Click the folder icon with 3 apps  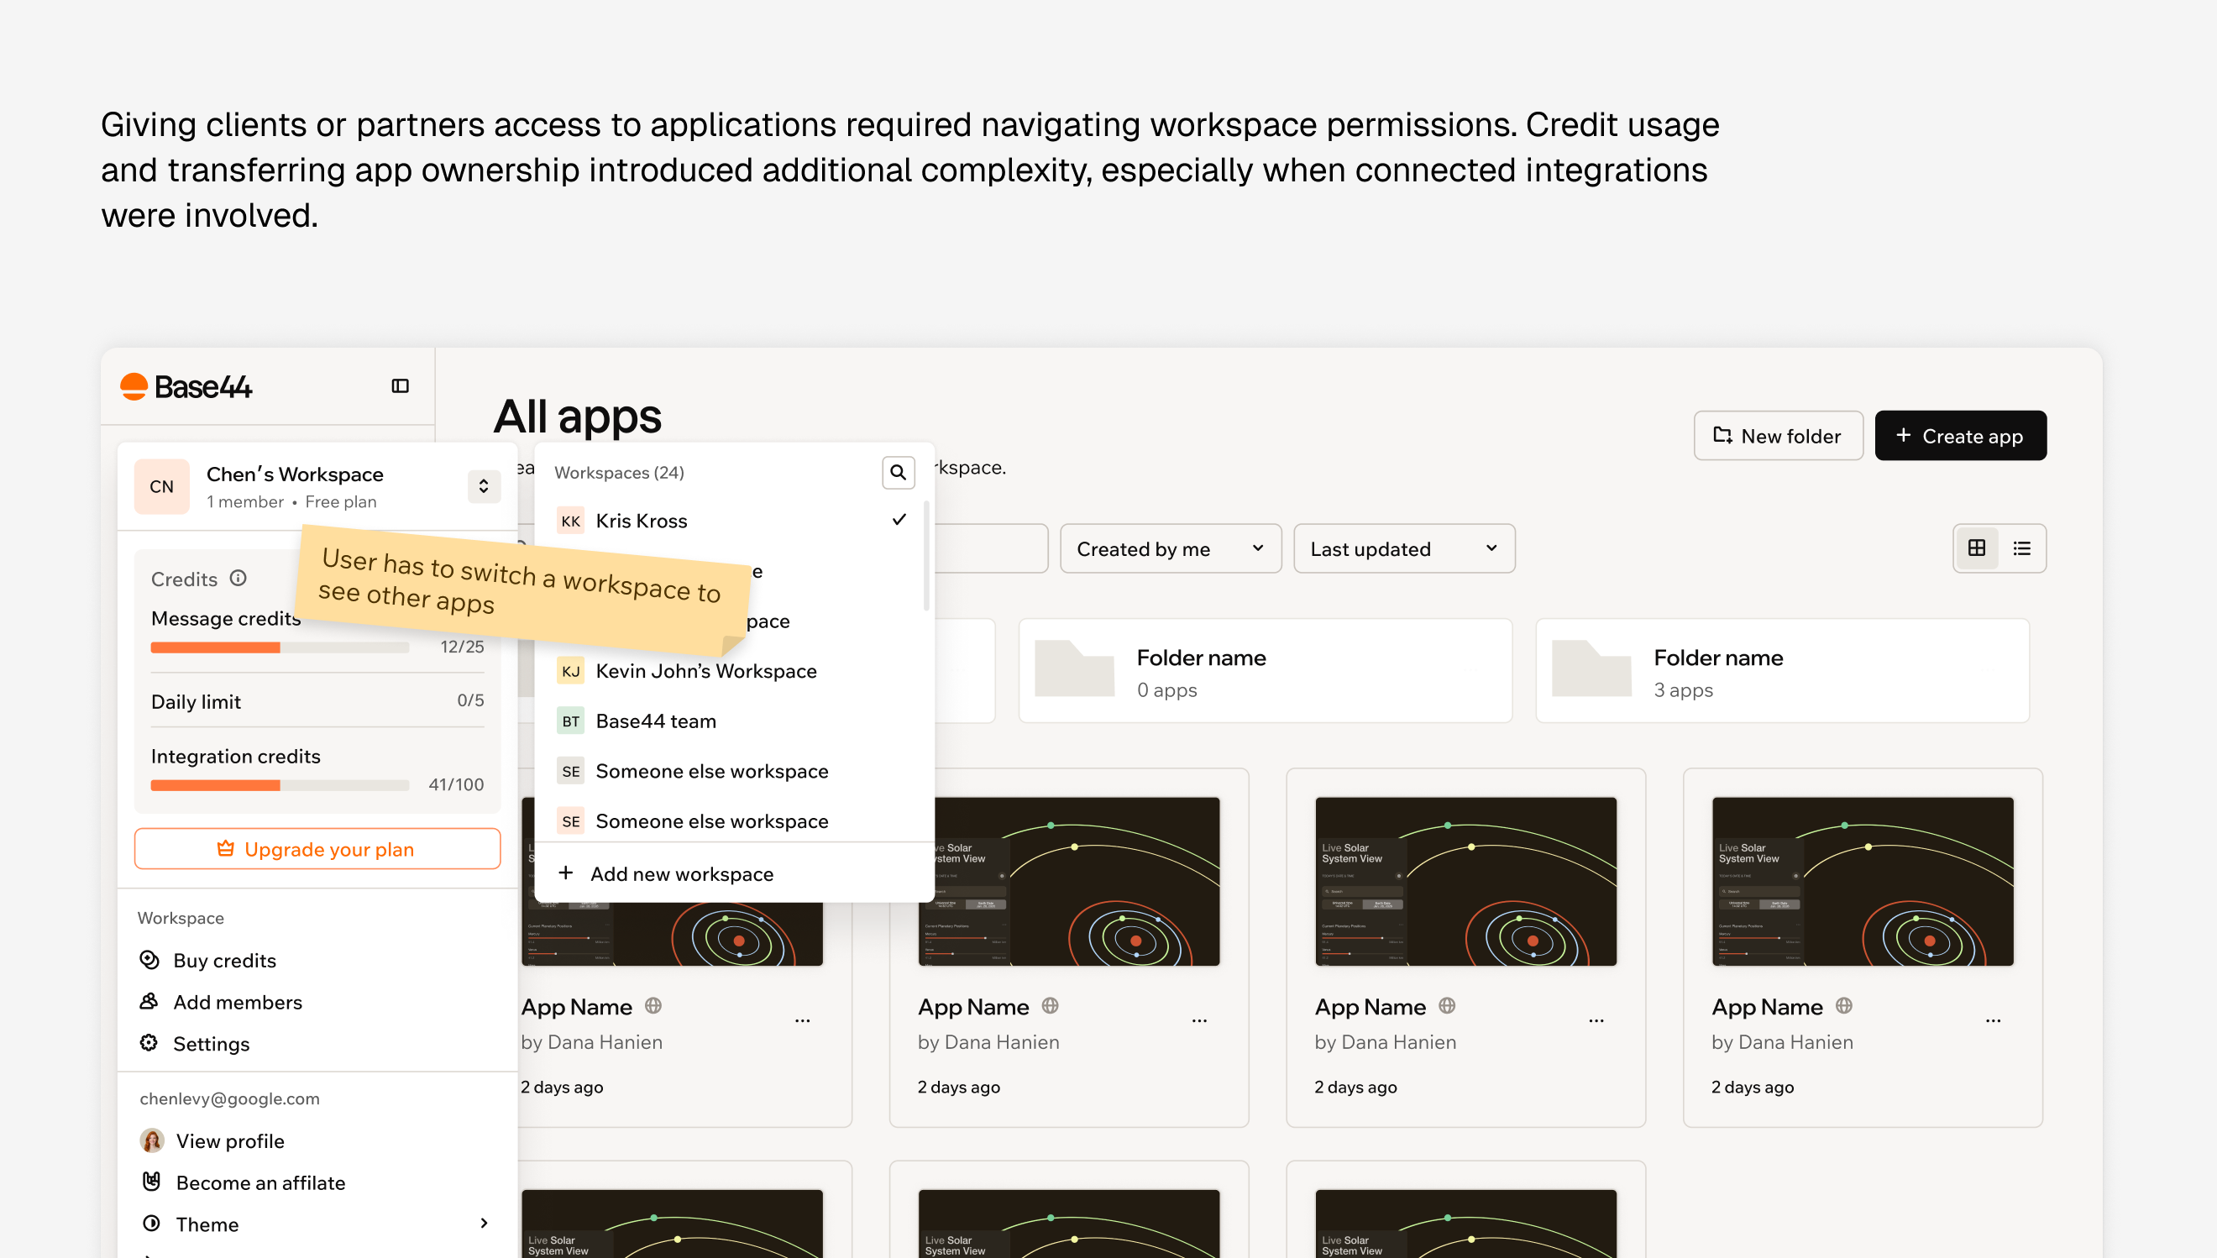point(1591,668)
